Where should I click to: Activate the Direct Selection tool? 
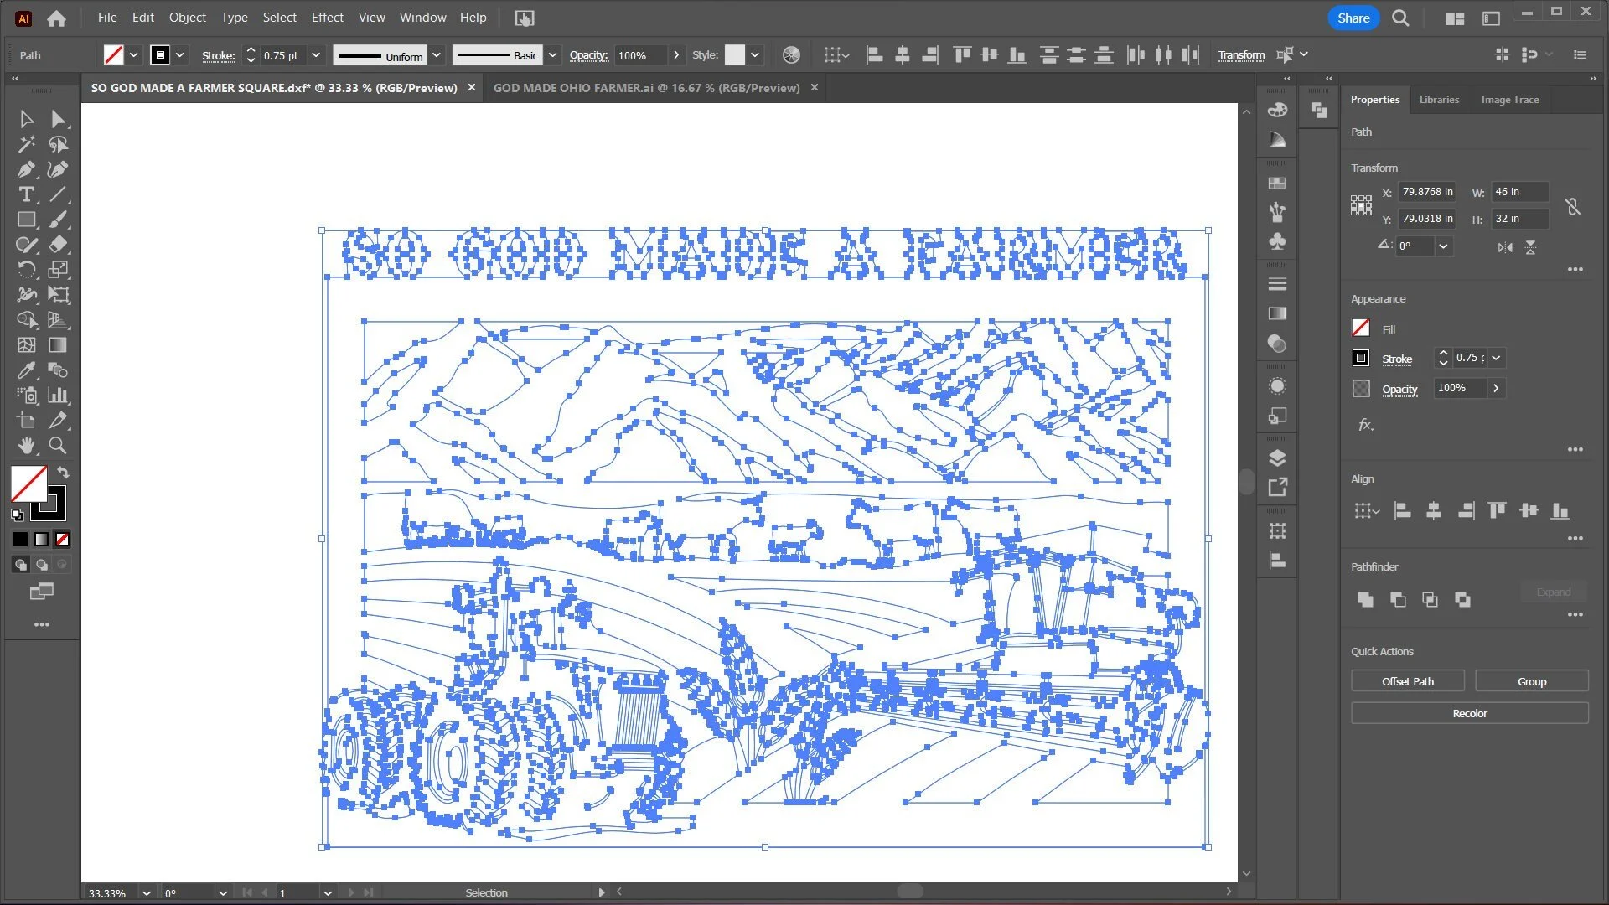(x=58, y=119)
